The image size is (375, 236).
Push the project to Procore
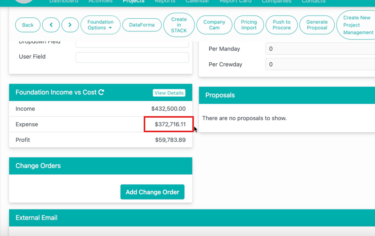(x=282, y=25)
